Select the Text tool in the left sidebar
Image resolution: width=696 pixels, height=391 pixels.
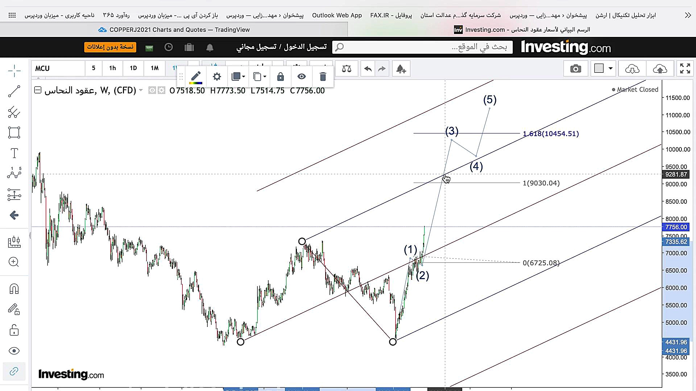click(14, 153)
